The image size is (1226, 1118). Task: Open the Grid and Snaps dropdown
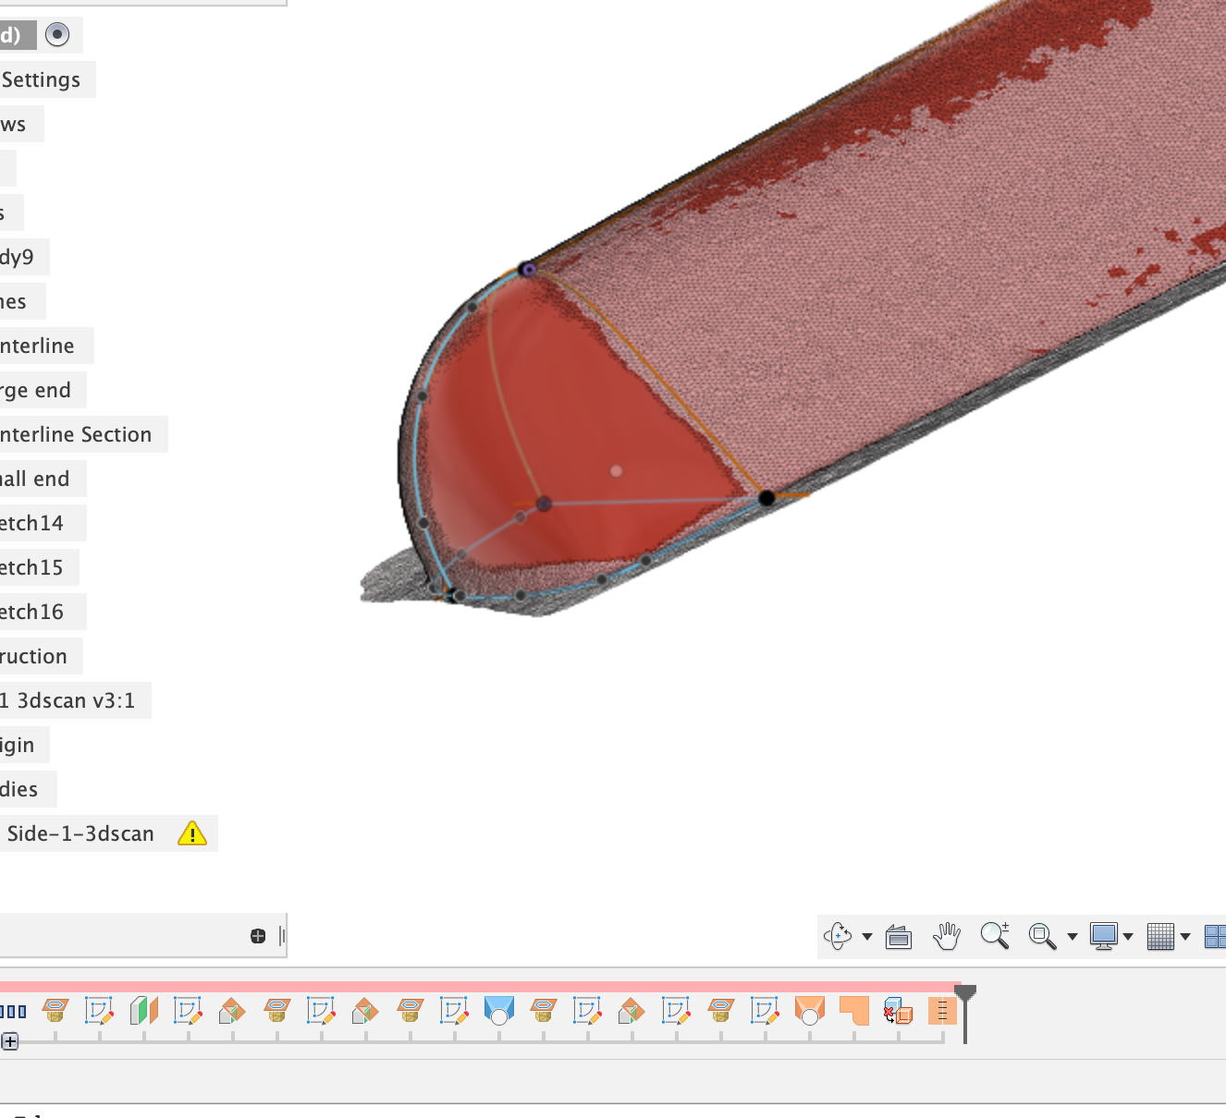(x=1184, y=936)
